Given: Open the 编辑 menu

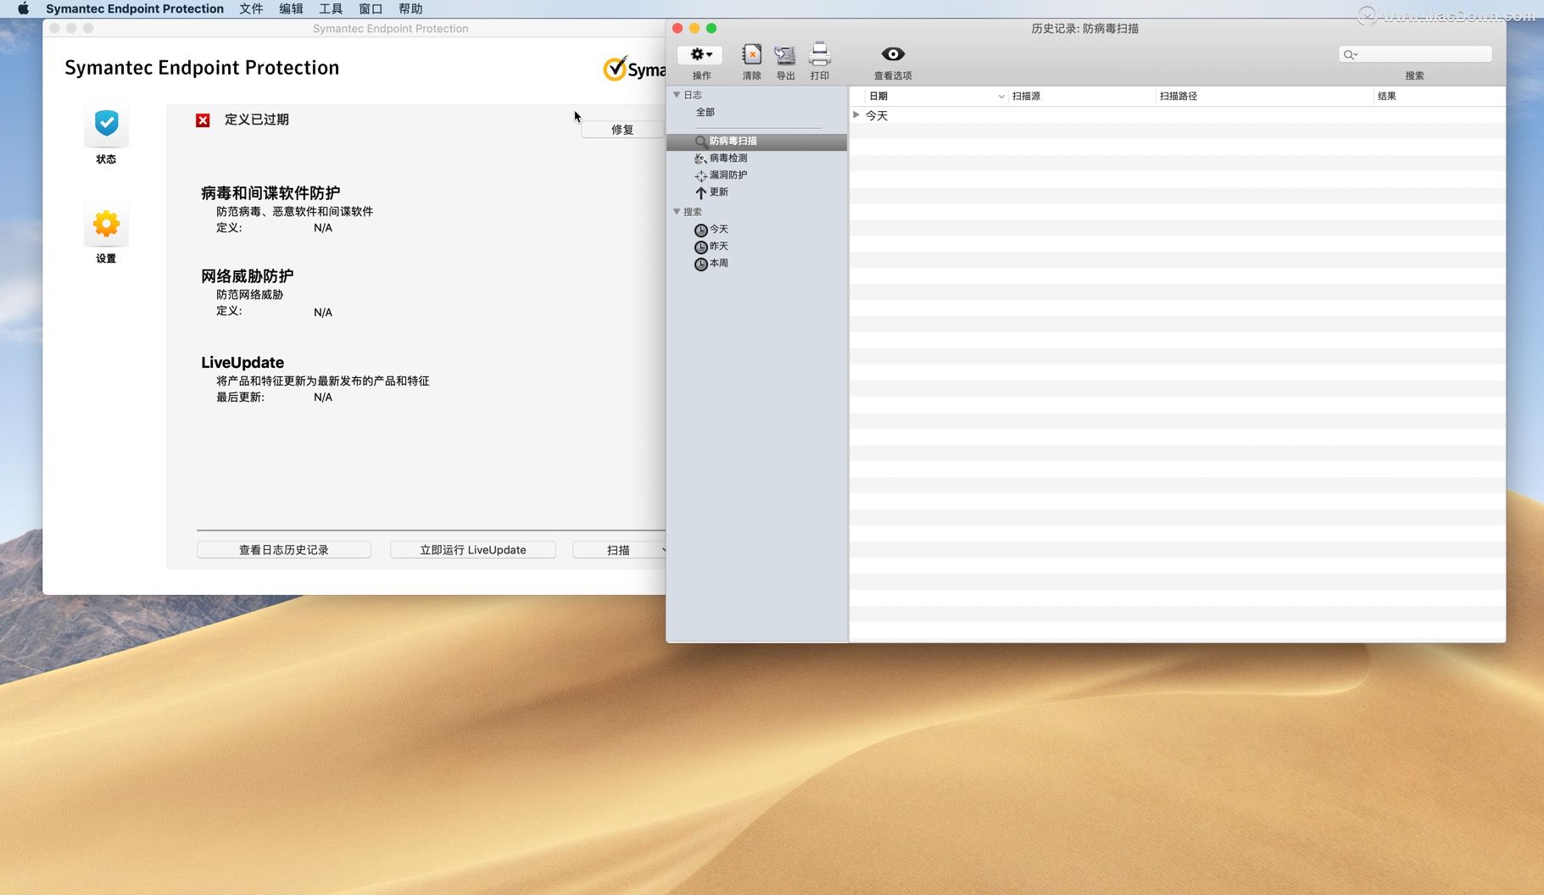Looking at the screenshot, I should pos(291,8).
